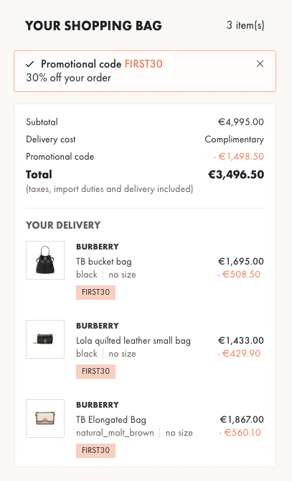The image size is (292, 481).
Task: Click the orange FIRST30 code in banner
Action: click(143, 64)
